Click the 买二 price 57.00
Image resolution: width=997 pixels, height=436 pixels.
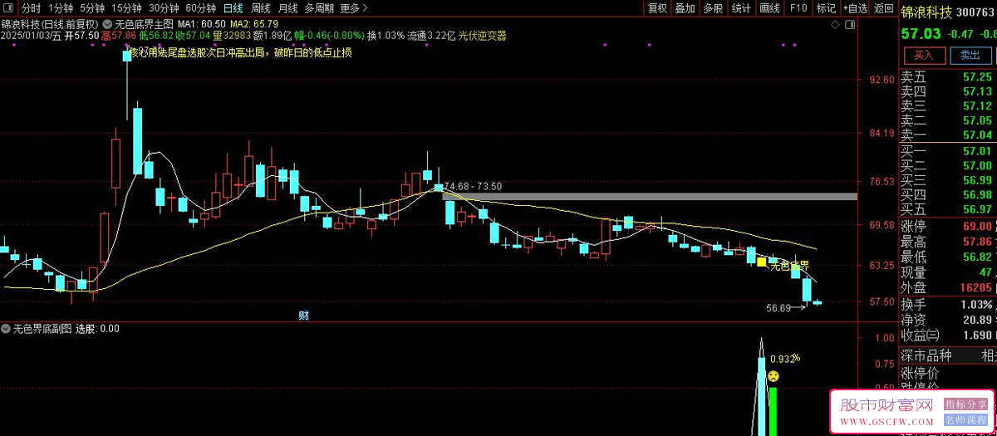pos(977,166)
